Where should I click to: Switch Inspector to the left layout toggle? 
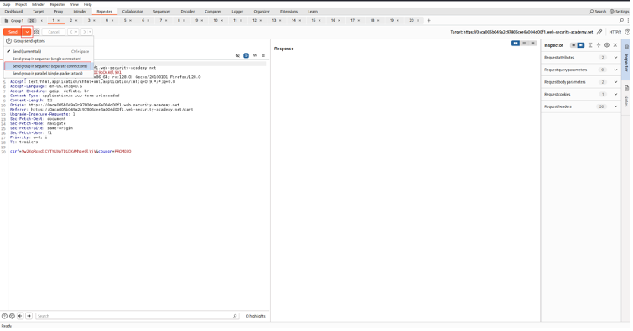[x=573, y=45]
